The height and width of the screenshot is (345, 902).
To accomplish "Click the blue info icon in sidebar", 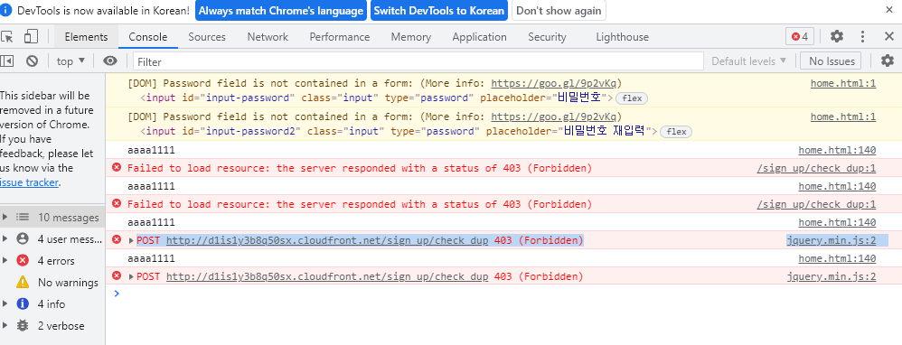I will (x=23, y=303).
